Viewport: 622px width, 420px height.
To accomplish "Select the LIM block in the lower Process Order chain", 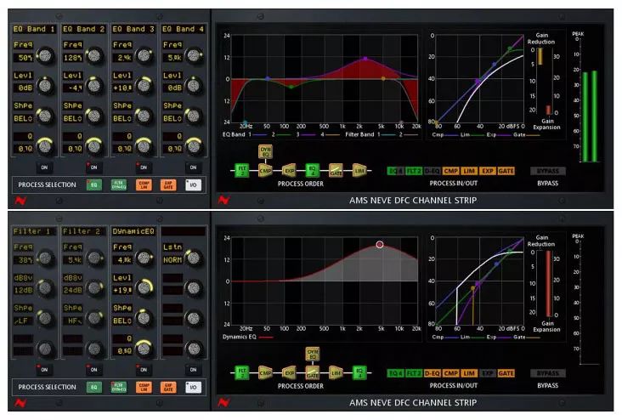I will pos(336,372).
